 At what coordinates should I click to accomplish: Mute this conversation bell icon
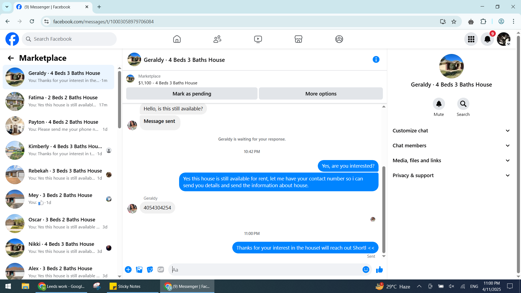coord(439,104)
